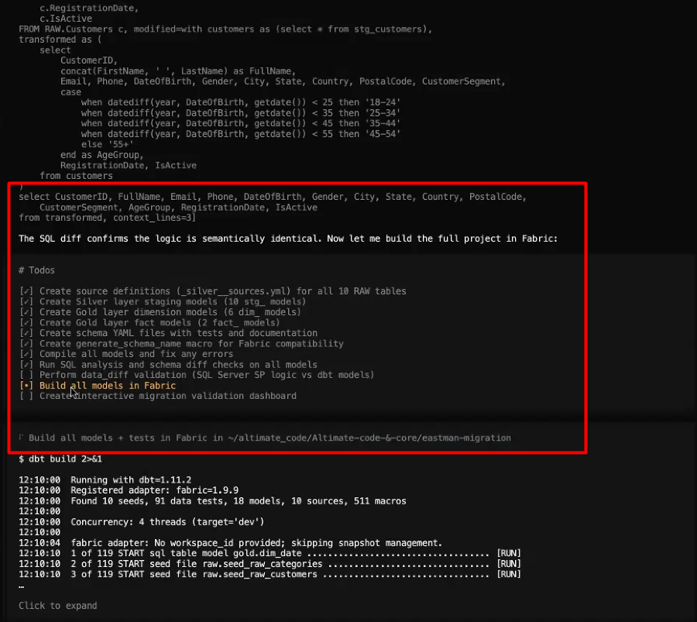This screenshot has width=697, height=622.
Task: Click 'Concurrency: 4 threads (target='dev')' line
Action: pyautogui.click(x=142, y=522)
